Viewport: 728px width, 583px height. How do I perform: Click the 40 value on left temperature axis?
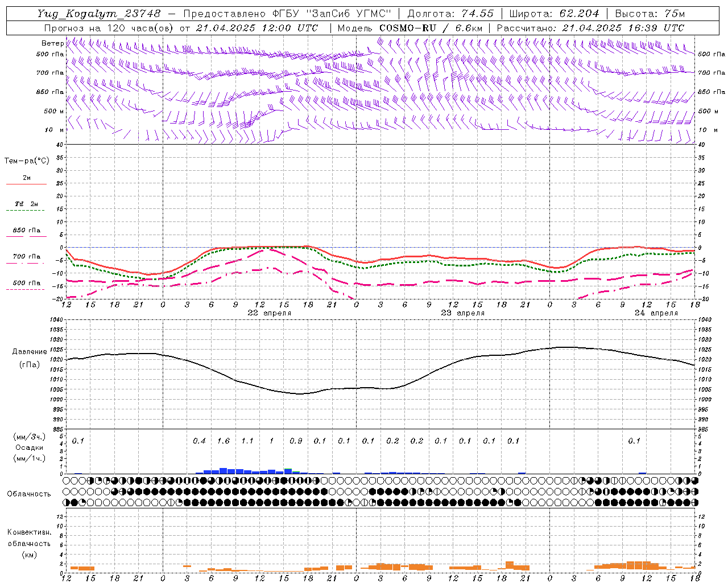(60, 145)
